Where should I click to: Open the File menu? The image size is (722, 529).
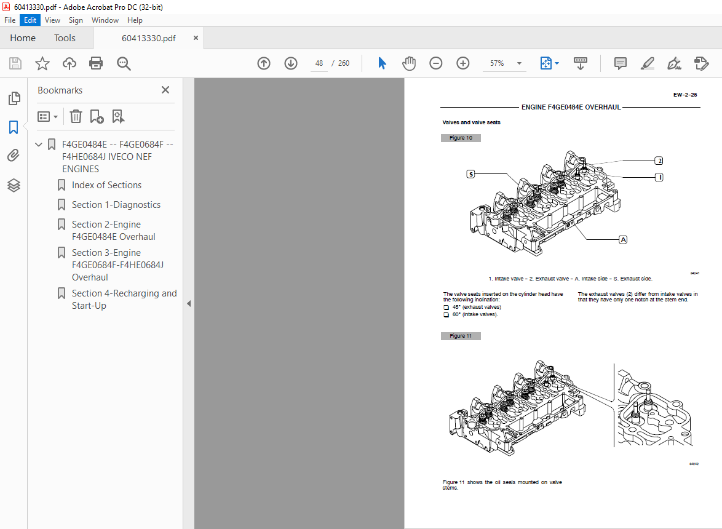10,20
